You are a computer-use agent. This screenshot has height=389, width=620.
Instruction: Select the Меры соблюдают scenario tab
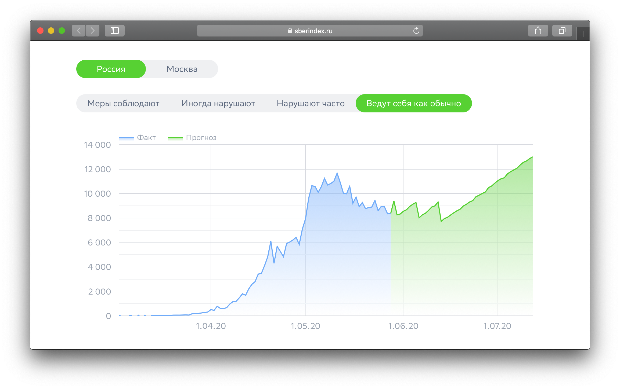[123, 103]
